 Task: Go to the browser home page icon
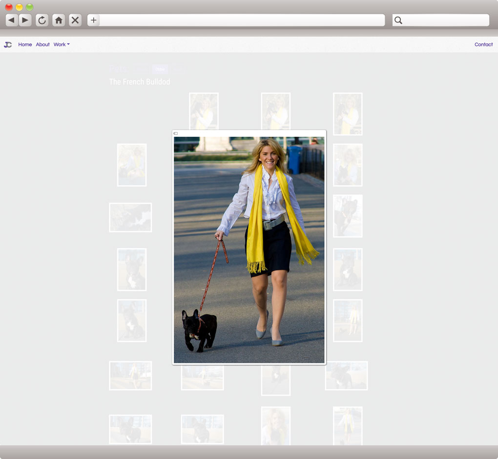click(x=59, y=20)
